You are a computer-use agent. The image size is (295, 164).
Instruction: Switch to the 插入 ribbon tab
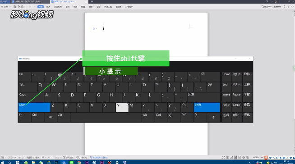[x=48, y=7]
